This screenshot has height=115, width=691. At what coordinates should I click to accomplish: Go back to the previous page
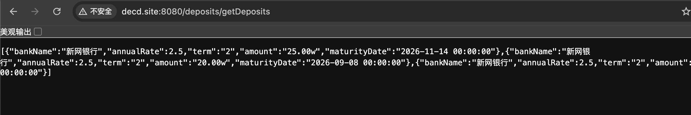point(13,11)
